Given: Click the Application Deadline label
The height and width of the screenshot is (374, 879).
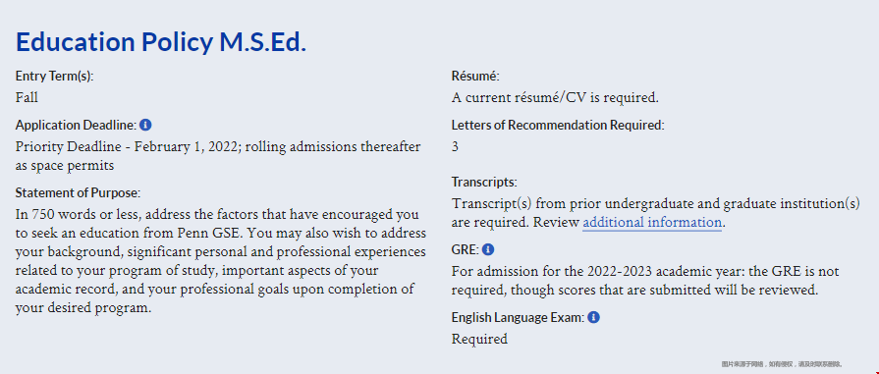Looking at the screenshot, I should point(77,125).
